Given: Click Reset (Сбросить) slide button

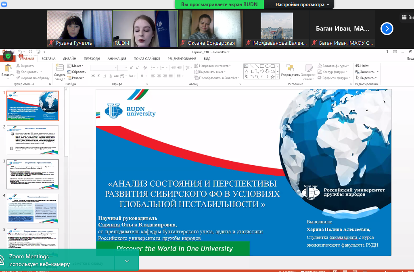Looking at the screenshot, I should click(77, 72).
